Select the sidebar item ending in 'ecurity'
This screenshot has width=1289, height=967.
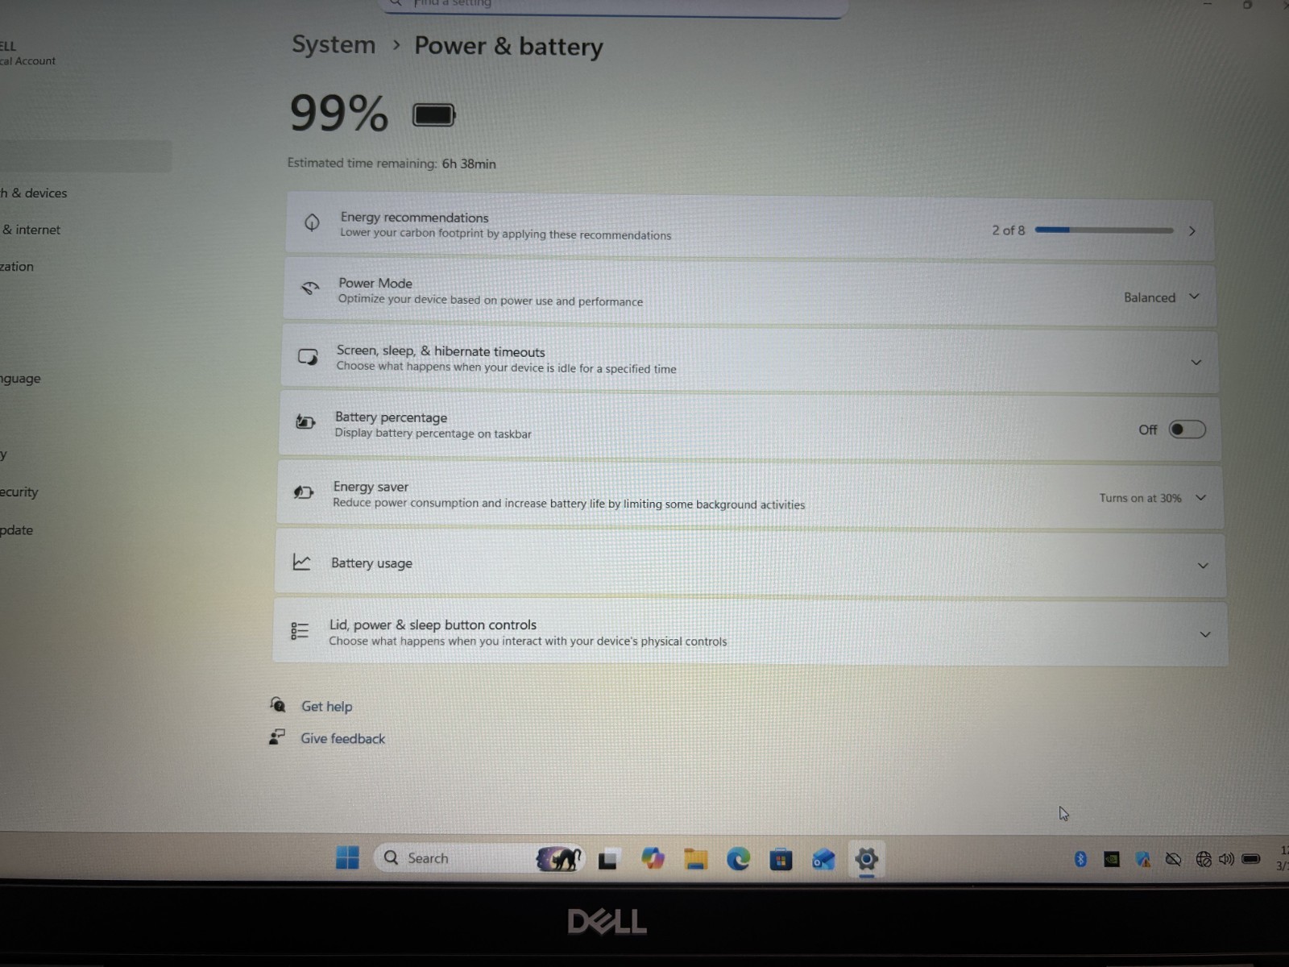click(x=19, y=492)
